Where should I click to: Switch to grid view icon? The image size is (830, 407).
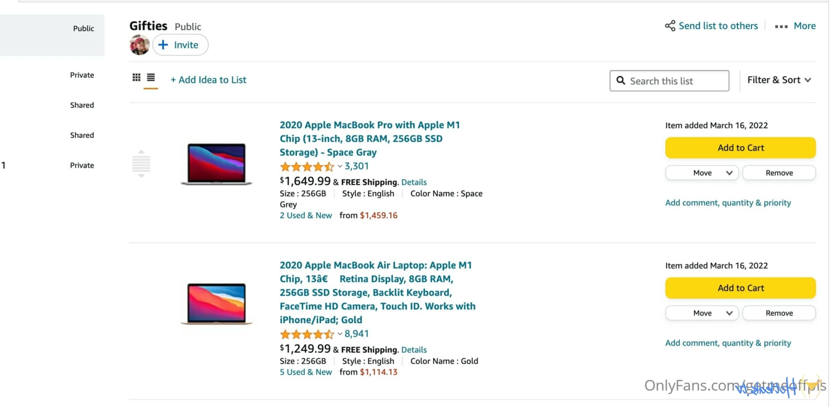tap(136, 78)
